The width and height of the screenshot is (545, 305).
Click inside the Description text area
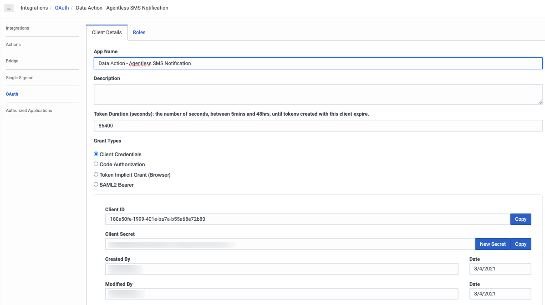318,94
